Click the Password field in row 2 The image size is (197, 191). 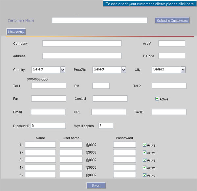pyautogui.click(x=124, y=152)
